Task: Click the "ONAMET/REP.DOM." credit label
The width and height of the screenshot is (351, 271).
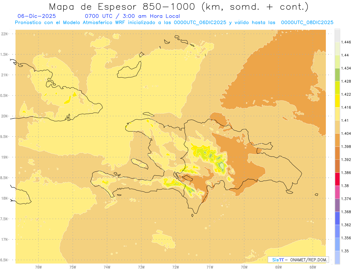Action: [309, 260]
